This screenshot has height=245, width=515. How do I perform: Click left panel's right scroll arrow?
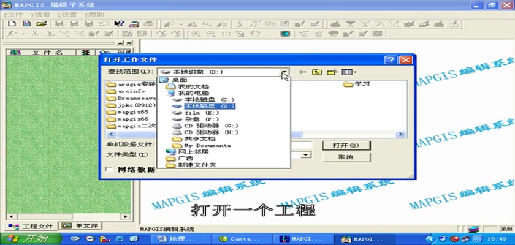coord(125,216)
